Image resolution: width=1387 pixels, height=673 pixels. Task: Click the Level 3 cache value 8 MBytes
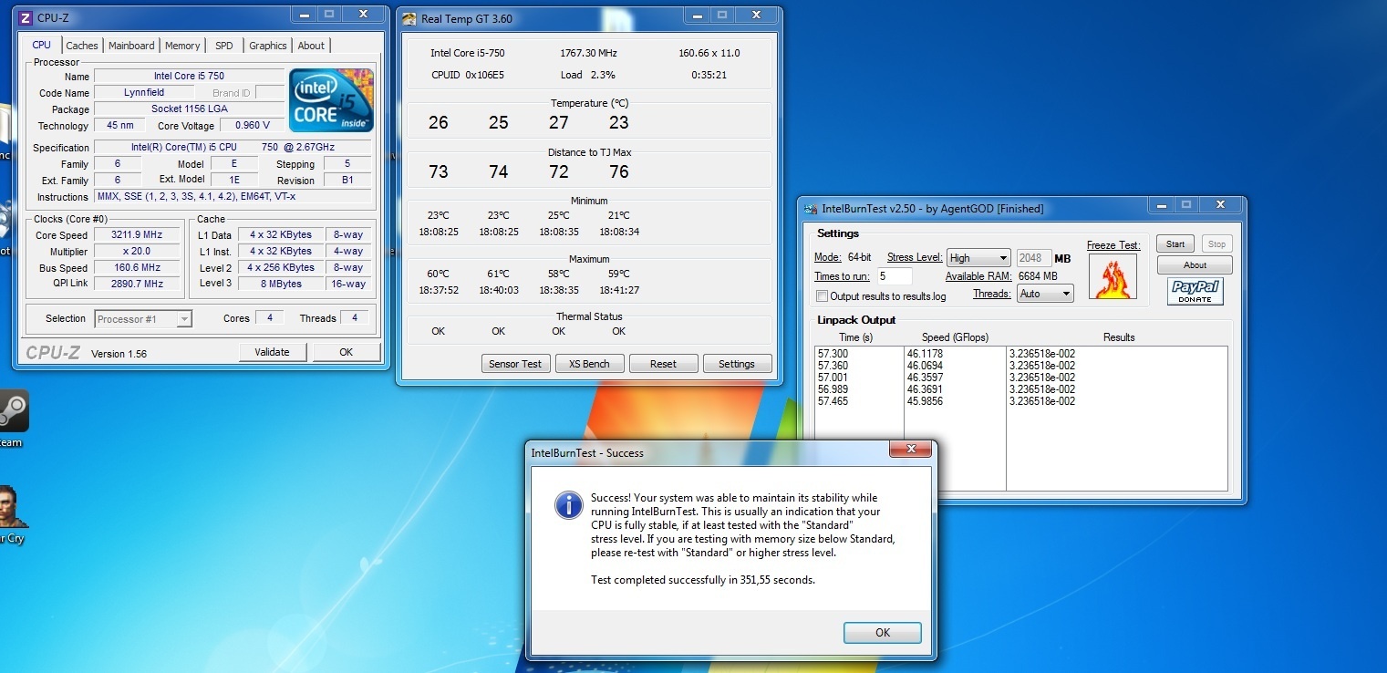coord(281,285)
